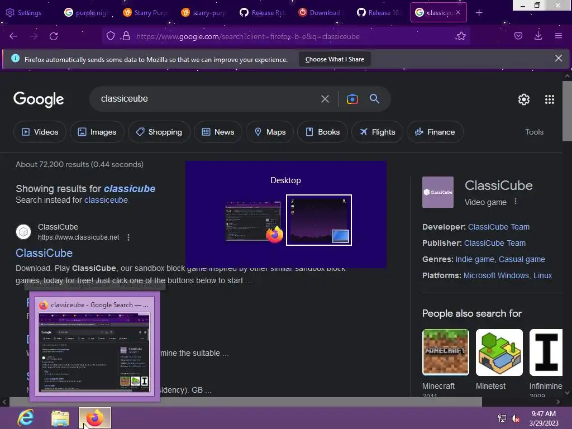Select the Infinimine related search thumbnail

[x=546, y=352]
